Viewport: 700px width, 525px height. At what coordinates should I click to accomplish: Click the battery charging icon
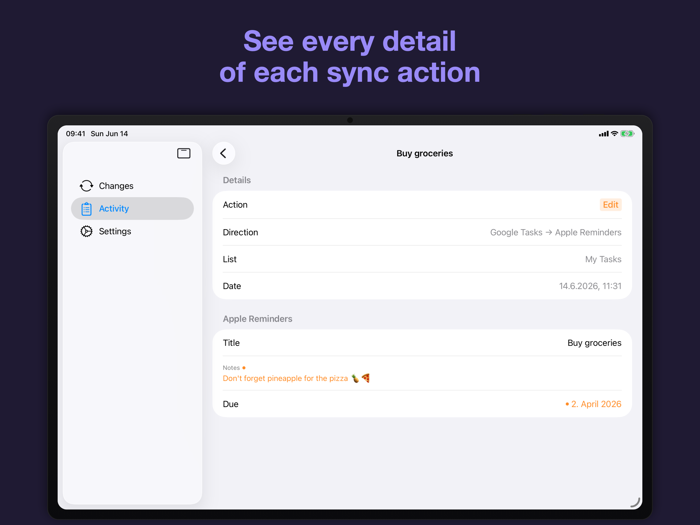coord(627,134)
